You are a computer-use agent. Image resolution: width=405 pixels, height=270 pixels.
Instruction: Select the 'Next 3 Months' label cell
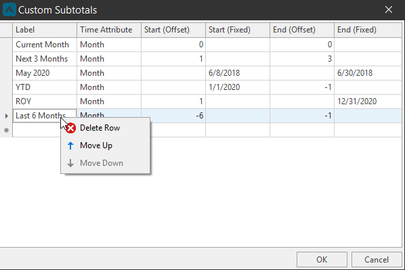coord(45,59)
